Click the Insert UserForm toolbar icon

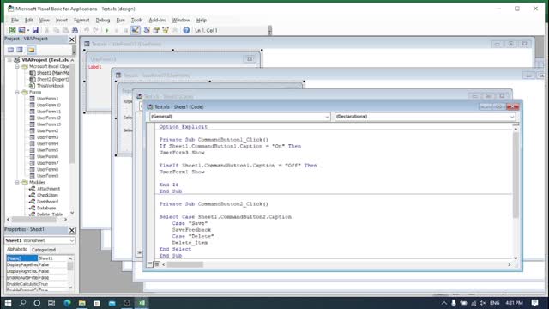pos(21,31)
